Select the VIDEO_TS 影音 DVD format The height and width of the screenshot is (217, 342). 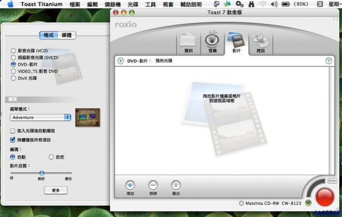13,71
